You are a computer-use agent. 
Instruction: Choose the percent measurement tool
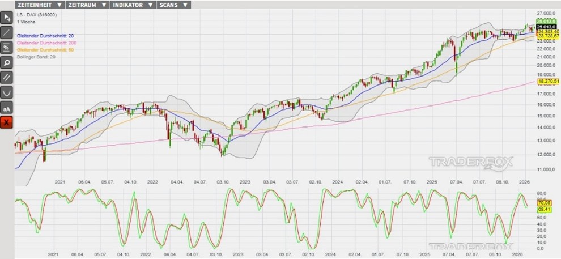[7, 48]
